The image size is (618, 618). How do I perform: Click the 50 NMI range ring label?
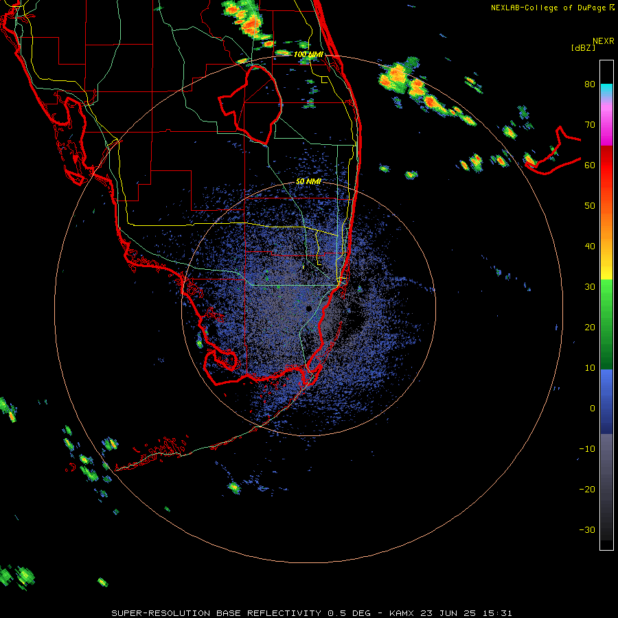[x=308, y=182]
